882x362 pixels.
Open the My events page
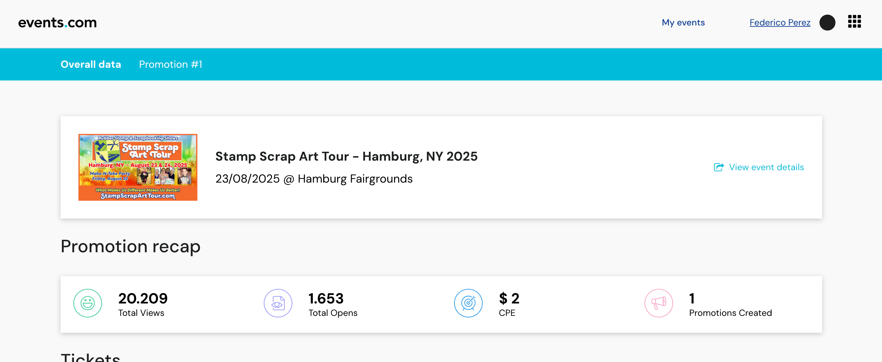683,23
